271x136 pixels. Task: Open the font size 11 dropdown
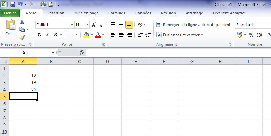87,25
